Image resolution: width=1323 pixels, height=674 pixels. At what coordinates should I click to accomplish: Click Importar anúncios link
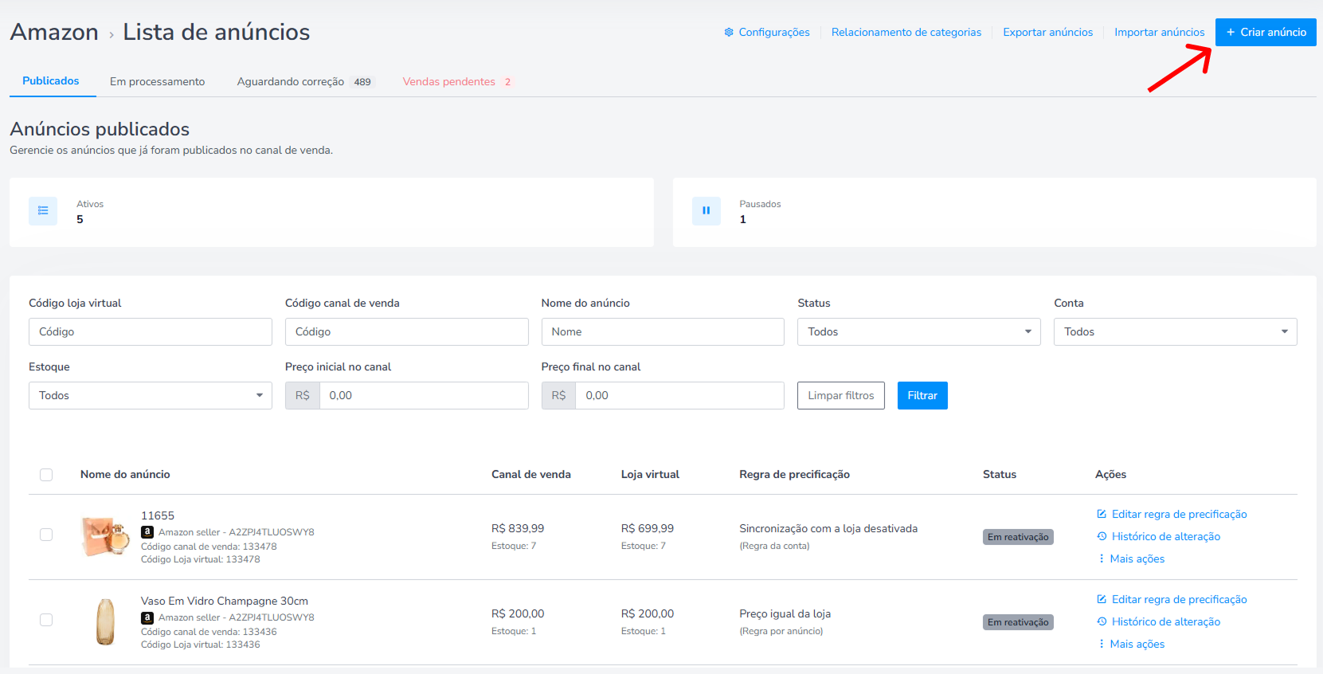point(1160,33)
